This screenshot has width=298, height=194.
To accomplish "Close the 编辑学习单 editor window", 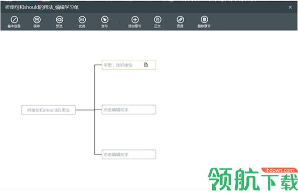I will pos(290,7).
